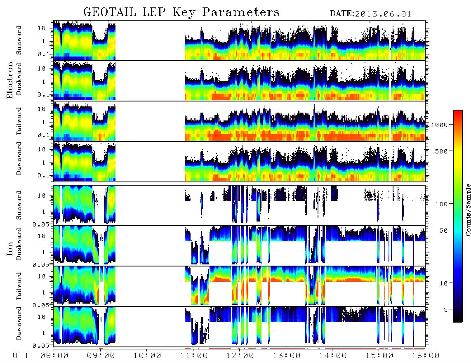Click the 12:00 time tick label
Image resolution: width=471 pixels, height=363 pixels.
pos(240,356)
